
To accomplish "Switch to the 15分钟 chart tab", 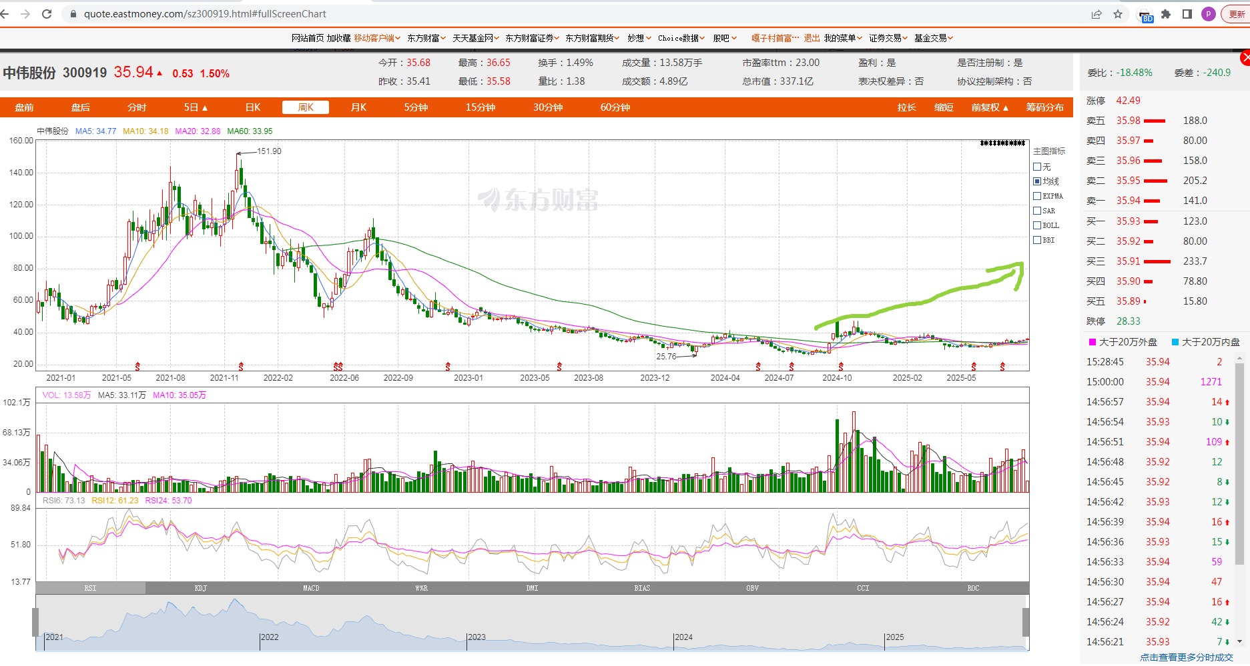I will (x=481, y=107).
